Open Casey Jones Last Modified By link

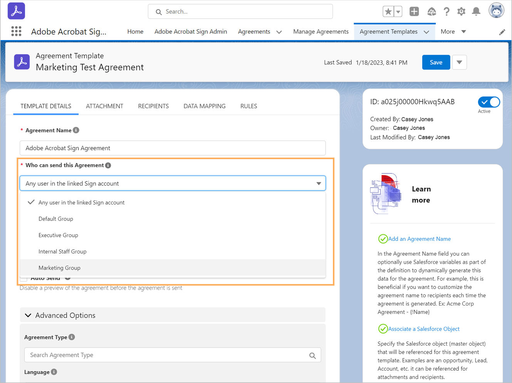pyautogui.click(x=434, y=137)
